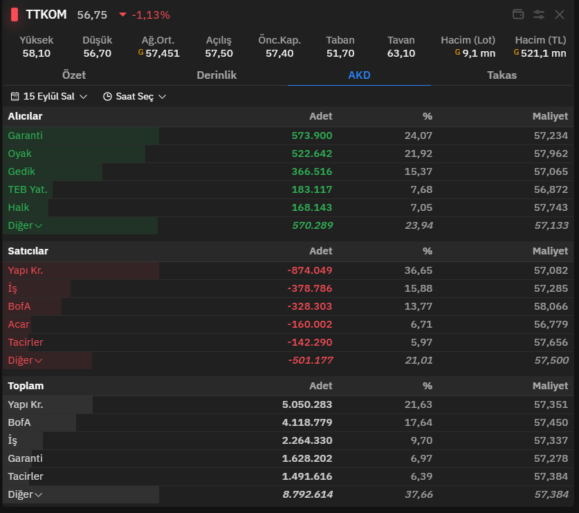Select the Halk buyer row
579x513 pixels.
click(288, 207)
